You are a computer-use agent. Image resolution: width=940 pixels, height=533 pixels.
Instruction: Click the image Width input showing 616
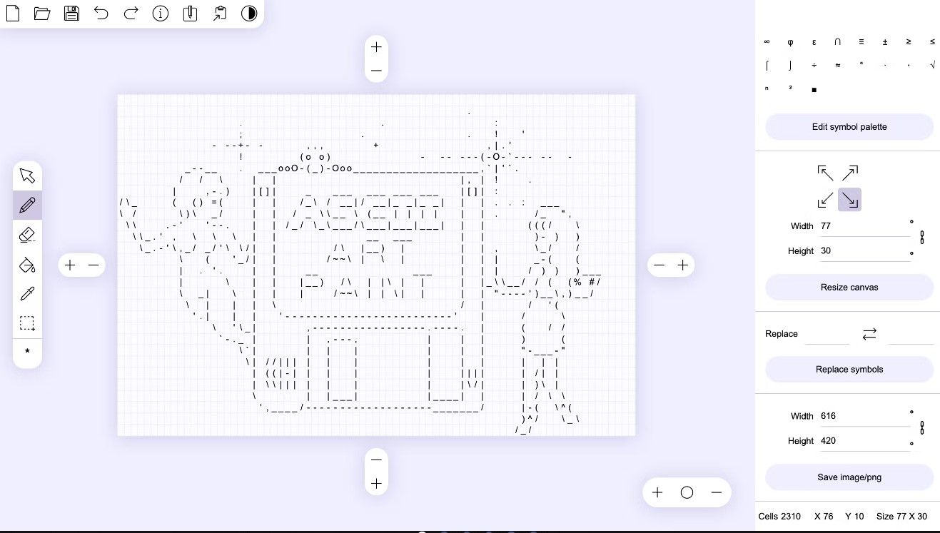[864, 416]
